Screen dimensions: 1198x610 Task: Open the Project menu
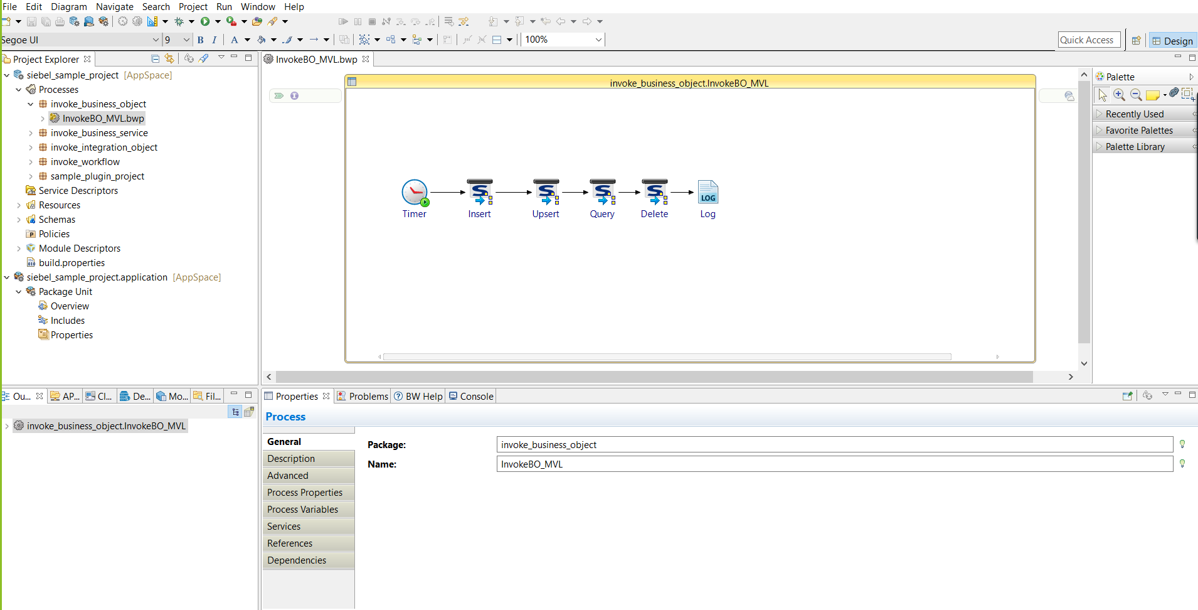pyautogui.click(x=193, y=6)
